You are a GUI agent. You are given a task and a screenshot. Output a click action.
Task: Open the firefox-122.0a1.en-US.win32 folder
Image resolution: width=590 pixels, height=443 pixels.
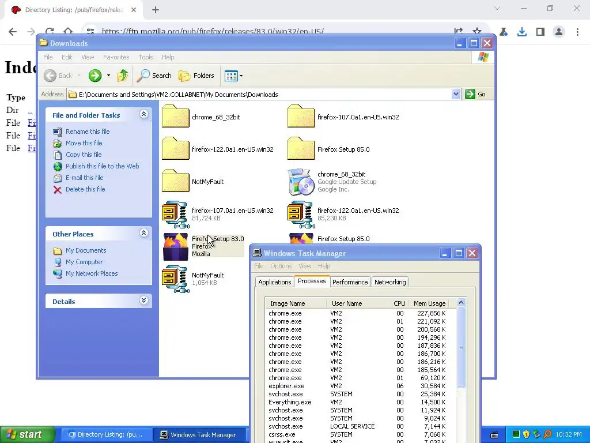217,149
